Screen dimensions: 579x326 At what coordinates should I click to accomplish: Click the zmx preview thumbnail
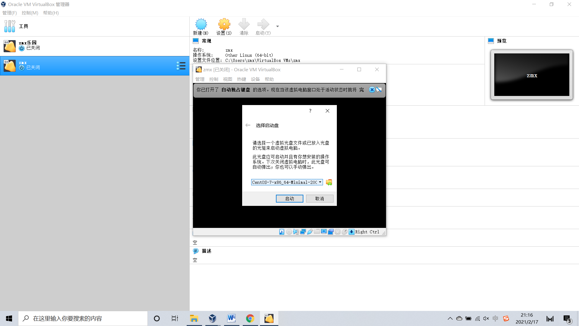[x=532, y=75]
